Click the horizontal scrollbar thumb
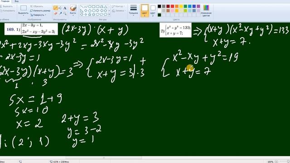 coord(104,158)
